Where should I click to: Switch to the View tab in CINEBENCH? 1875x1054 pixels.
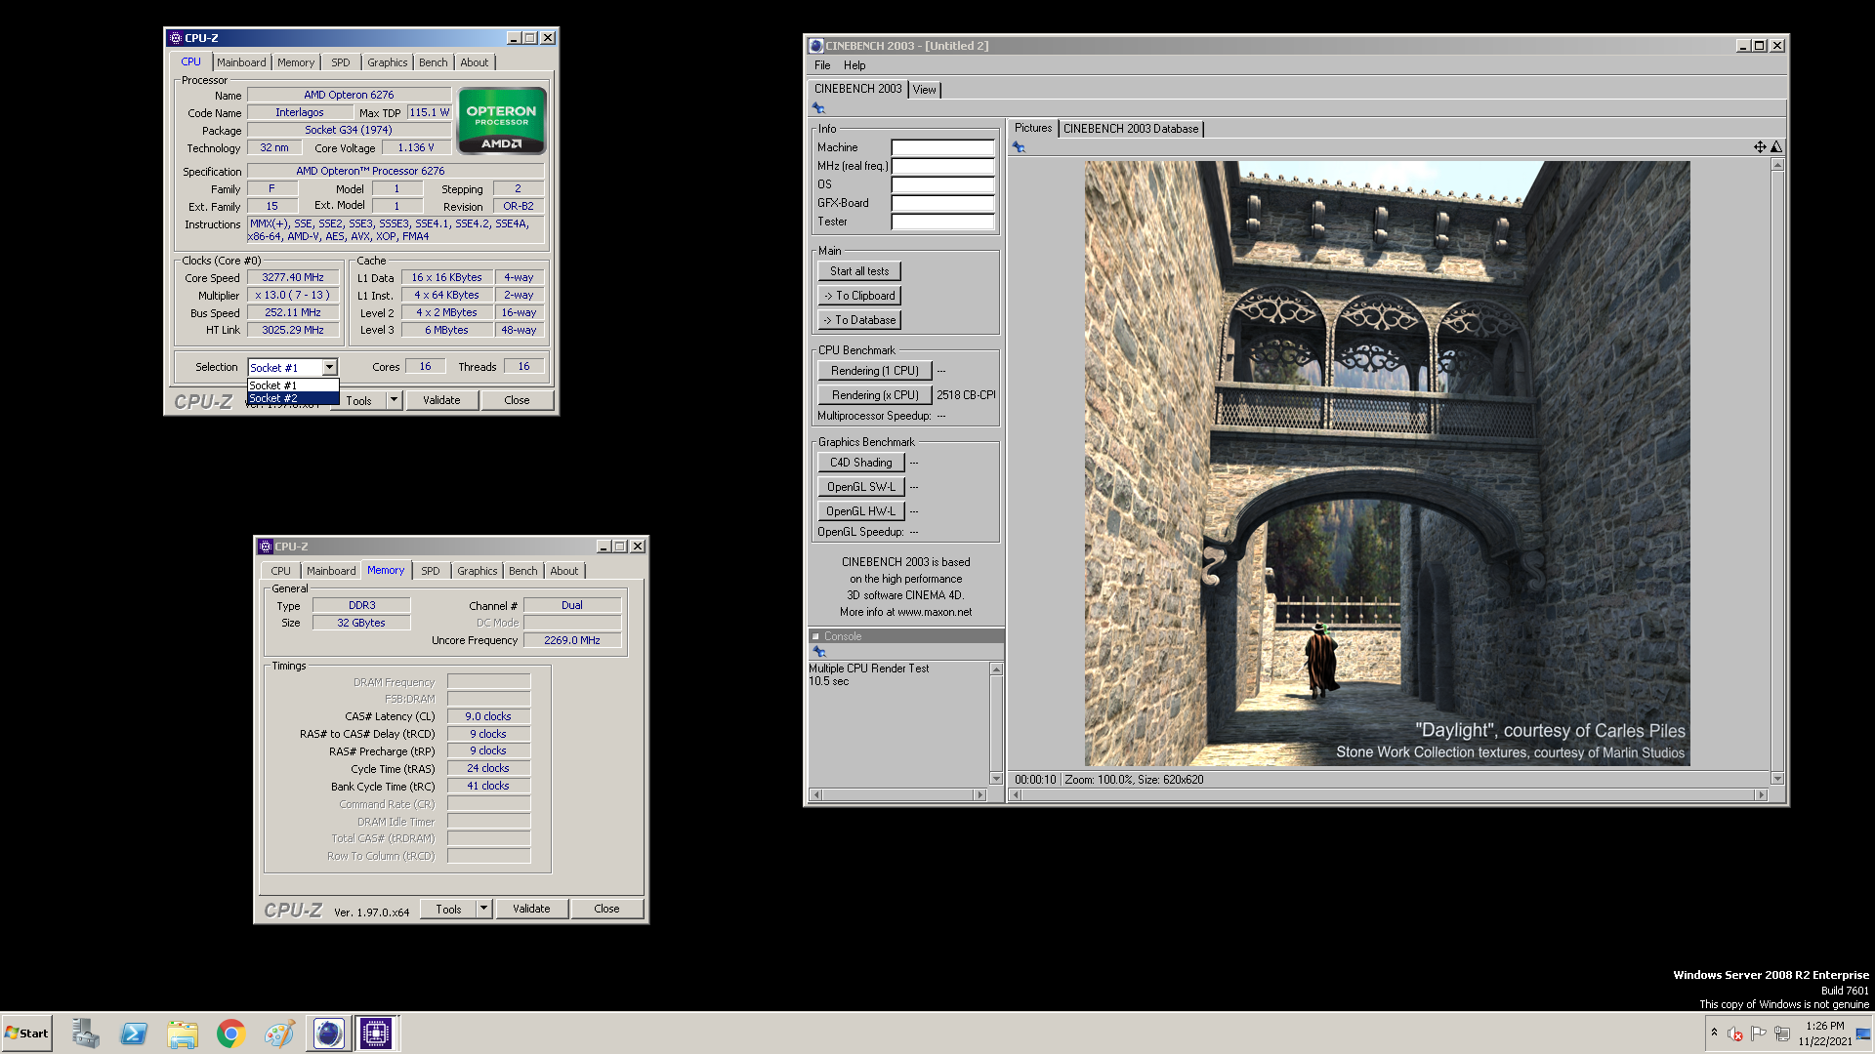tap(924, 90)
